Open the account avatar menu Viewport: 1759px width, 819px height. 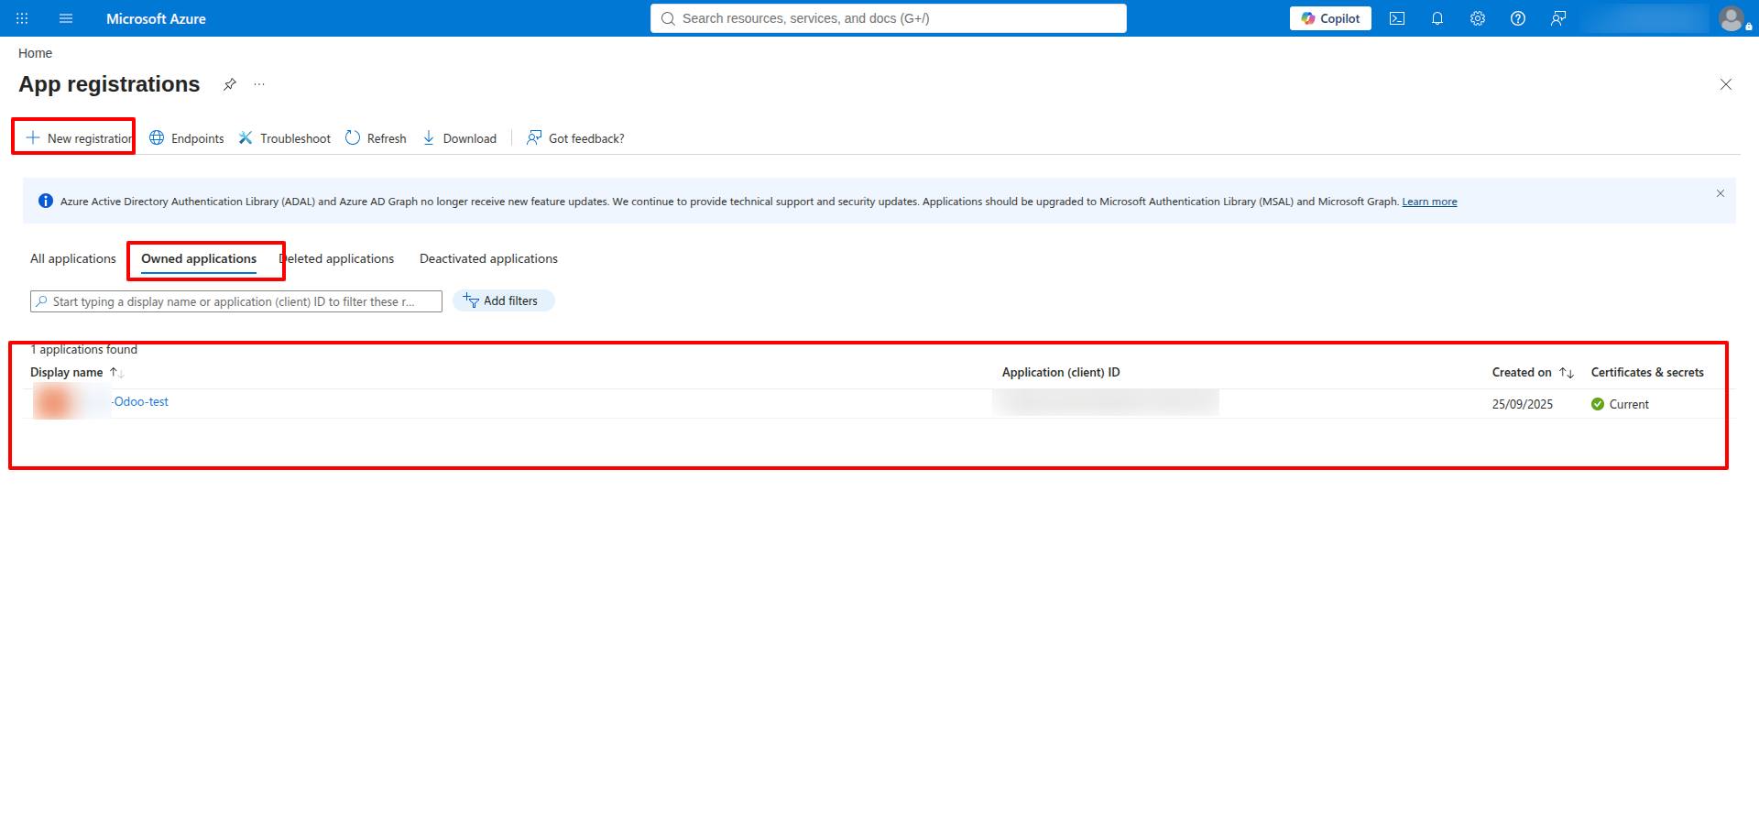coord(1732,18)
